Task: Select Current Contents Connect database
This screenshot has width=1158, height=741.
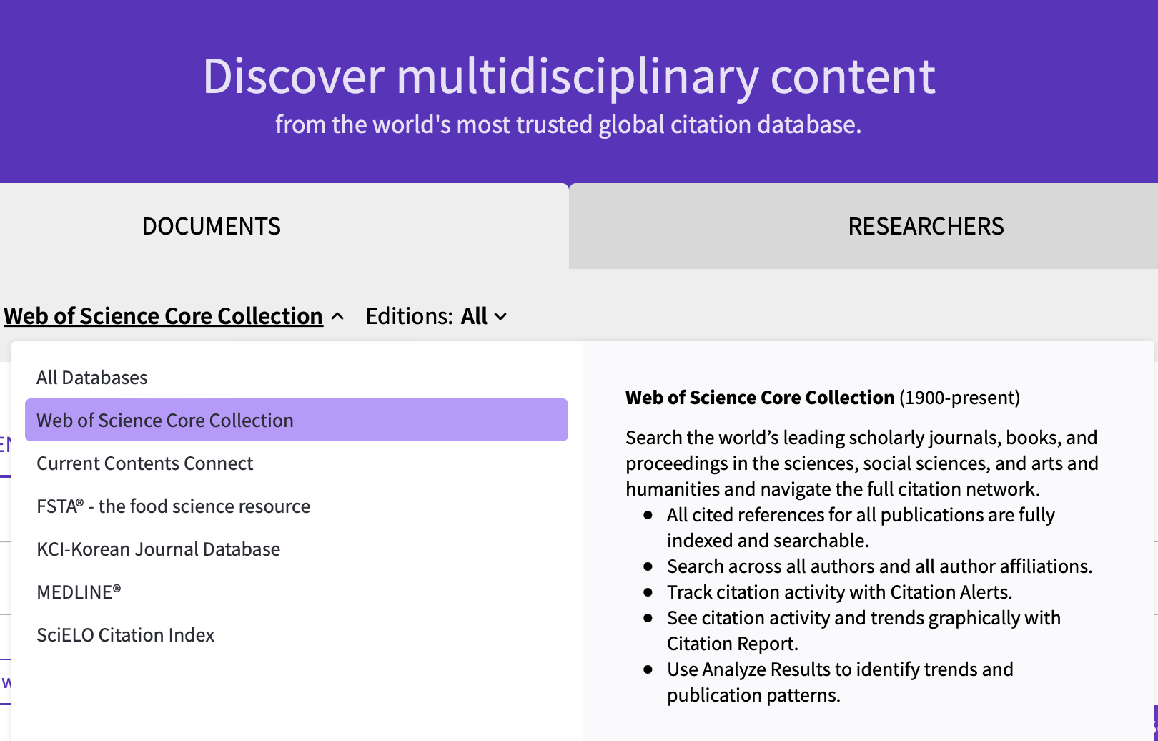Action: pyautogui.click(x=145, y=463)
